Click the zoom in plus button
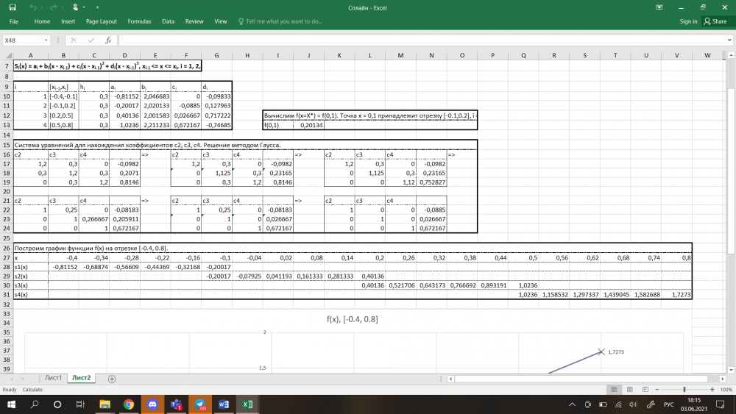The width and height of the screenshot is (736, 414). coord(712,390)
